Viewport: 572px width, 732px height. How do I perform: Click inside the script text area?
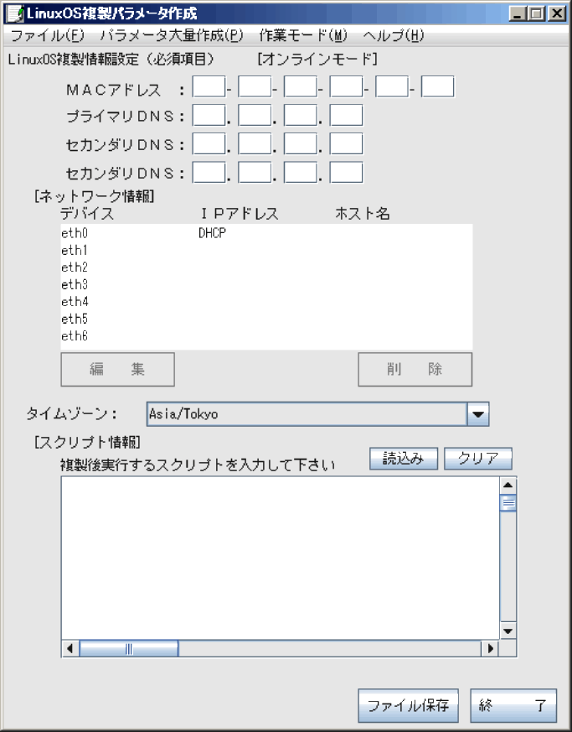click(281, 558)
